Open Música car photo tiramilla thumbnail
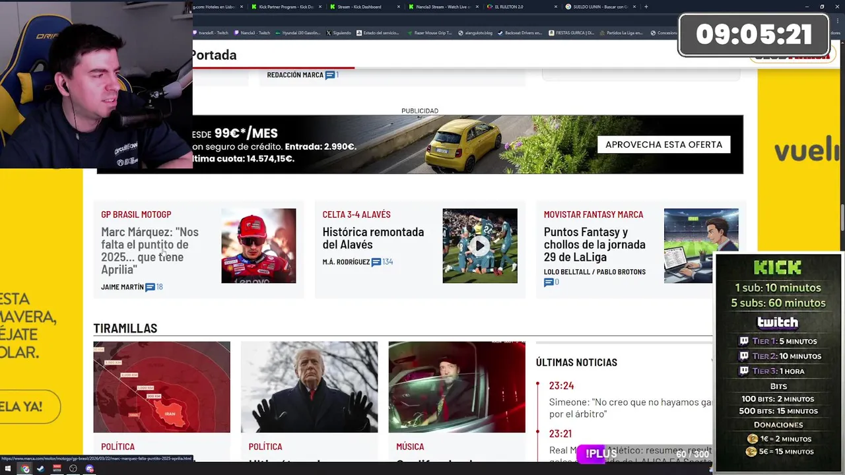 click(x=457, y=387)
